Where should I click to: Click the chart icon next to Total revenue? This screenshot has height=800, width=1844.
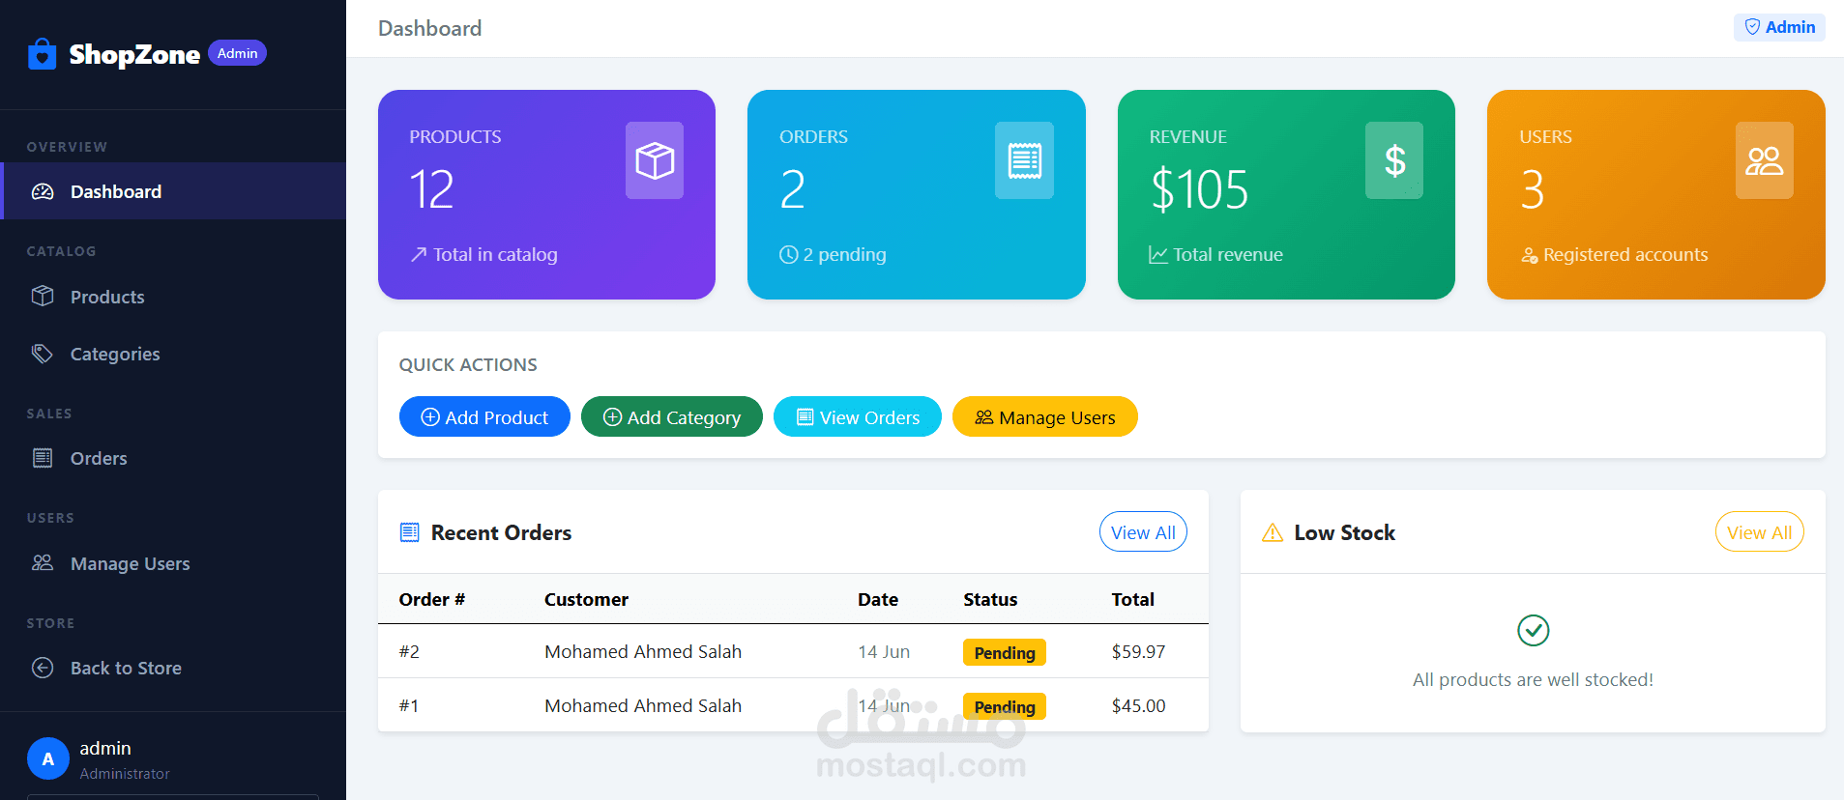click(x=1158, y=254)
